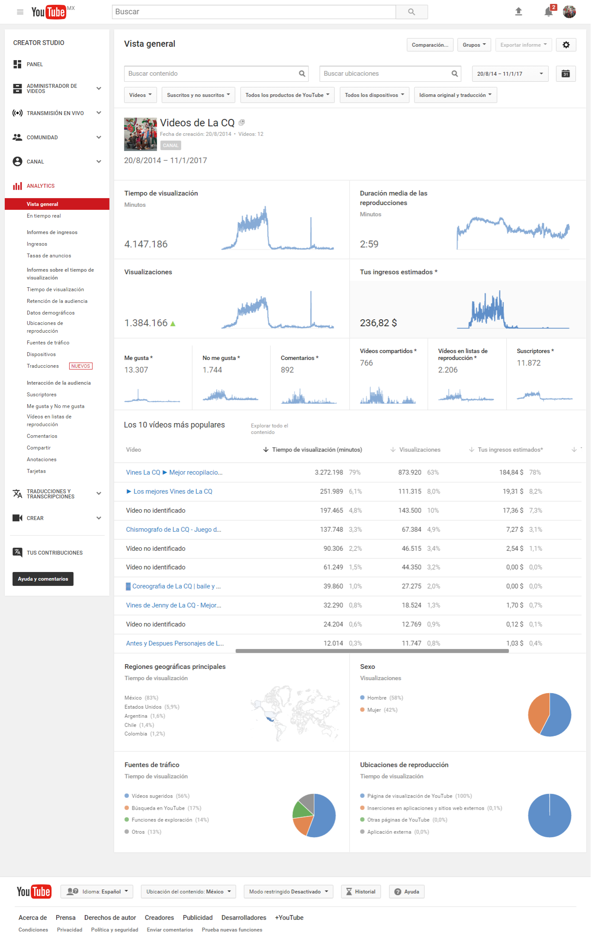Open the hamburger guide menu
Screen dimensions: 591x948
[x=20, y=12]
